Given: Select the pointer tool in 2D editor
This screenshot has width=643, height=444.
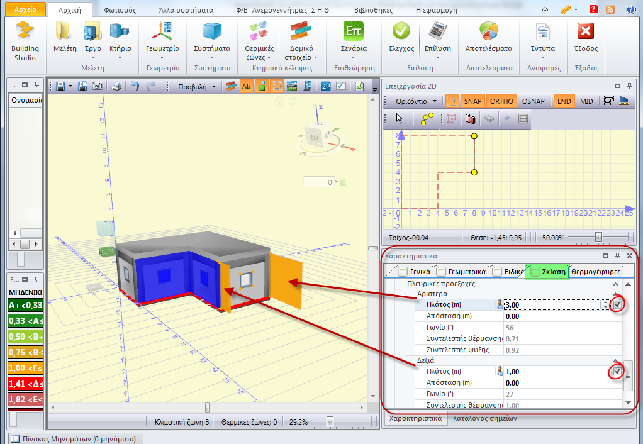Looking at the screenshot, I should [x=399, y=119].
